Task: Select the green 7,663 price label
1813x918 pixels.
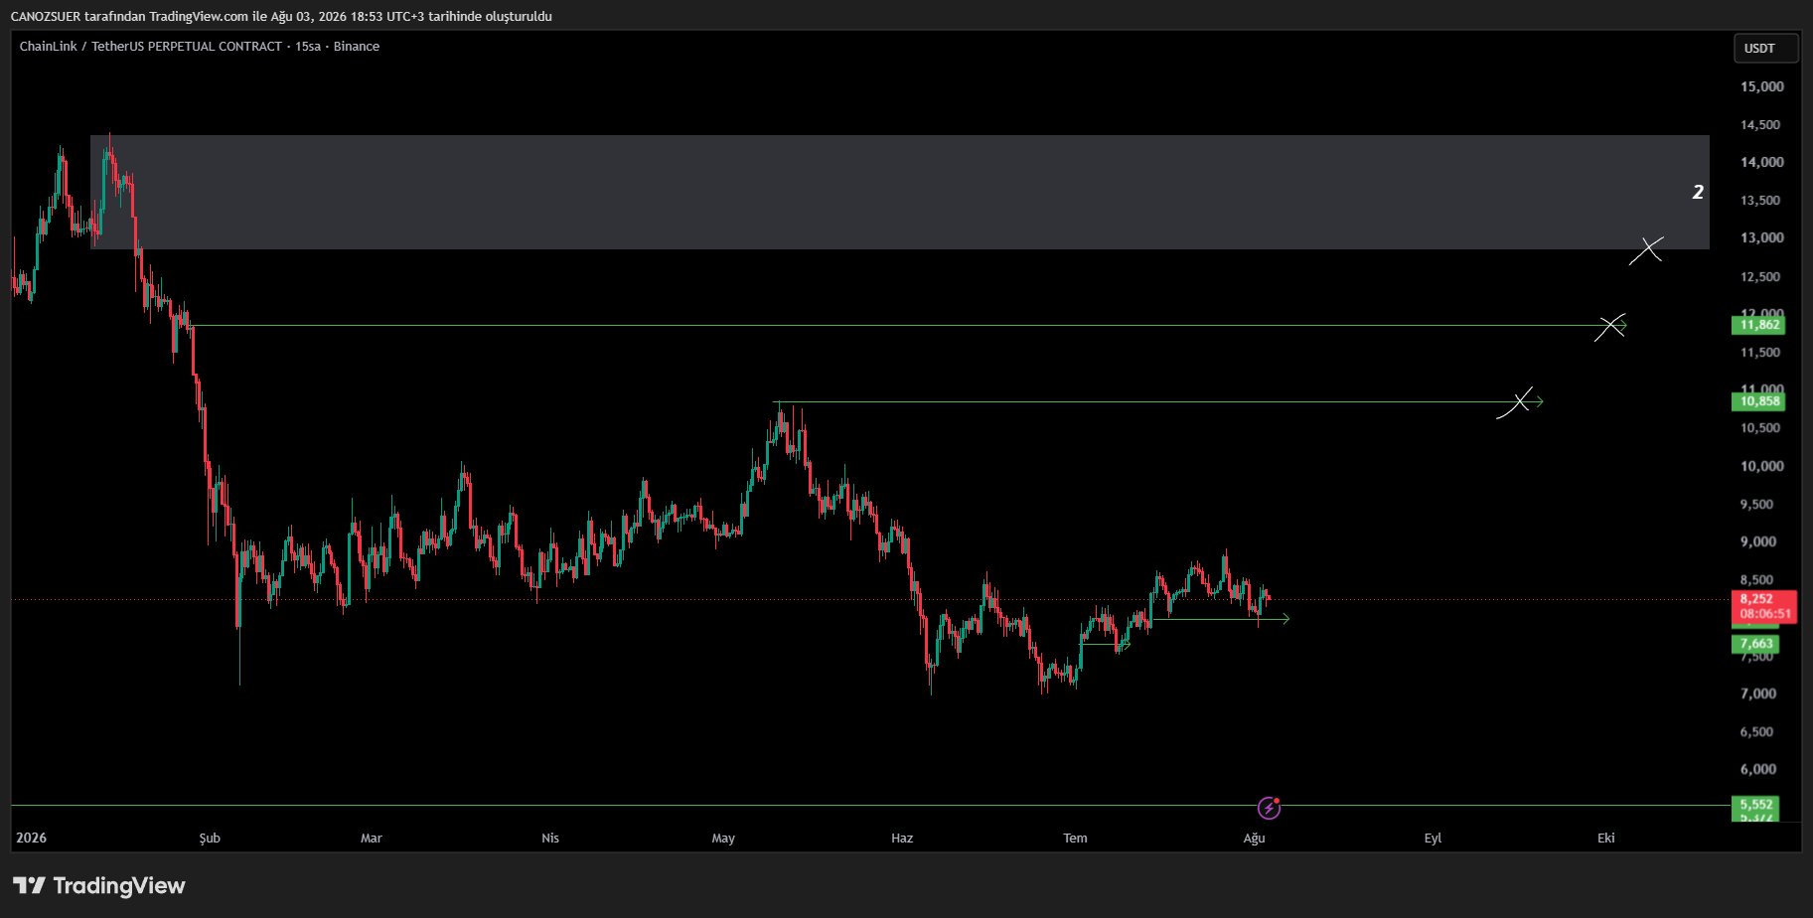Action: pos(1755,644)
